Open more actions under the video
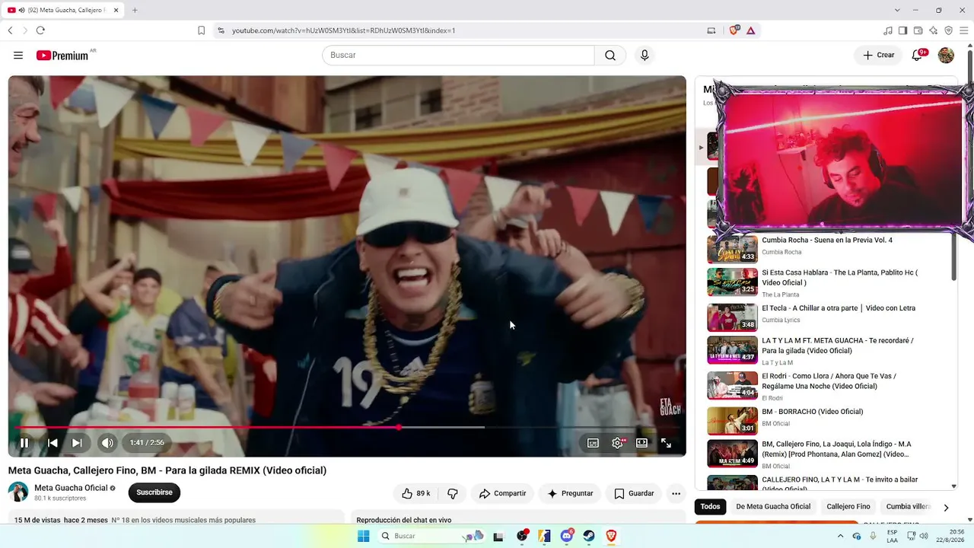Screen dimensions: 974x548 point(676,493)
